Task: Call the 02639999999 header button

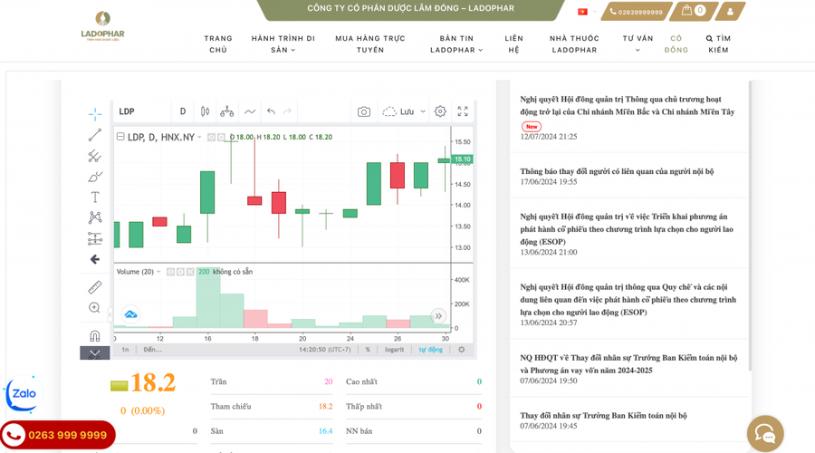Action: tap(637, 12)
